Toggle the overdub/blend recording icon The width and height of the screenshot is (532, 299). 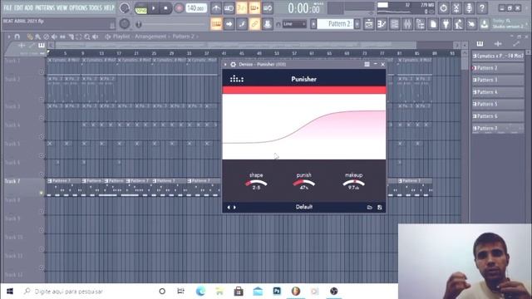(254, 8)
